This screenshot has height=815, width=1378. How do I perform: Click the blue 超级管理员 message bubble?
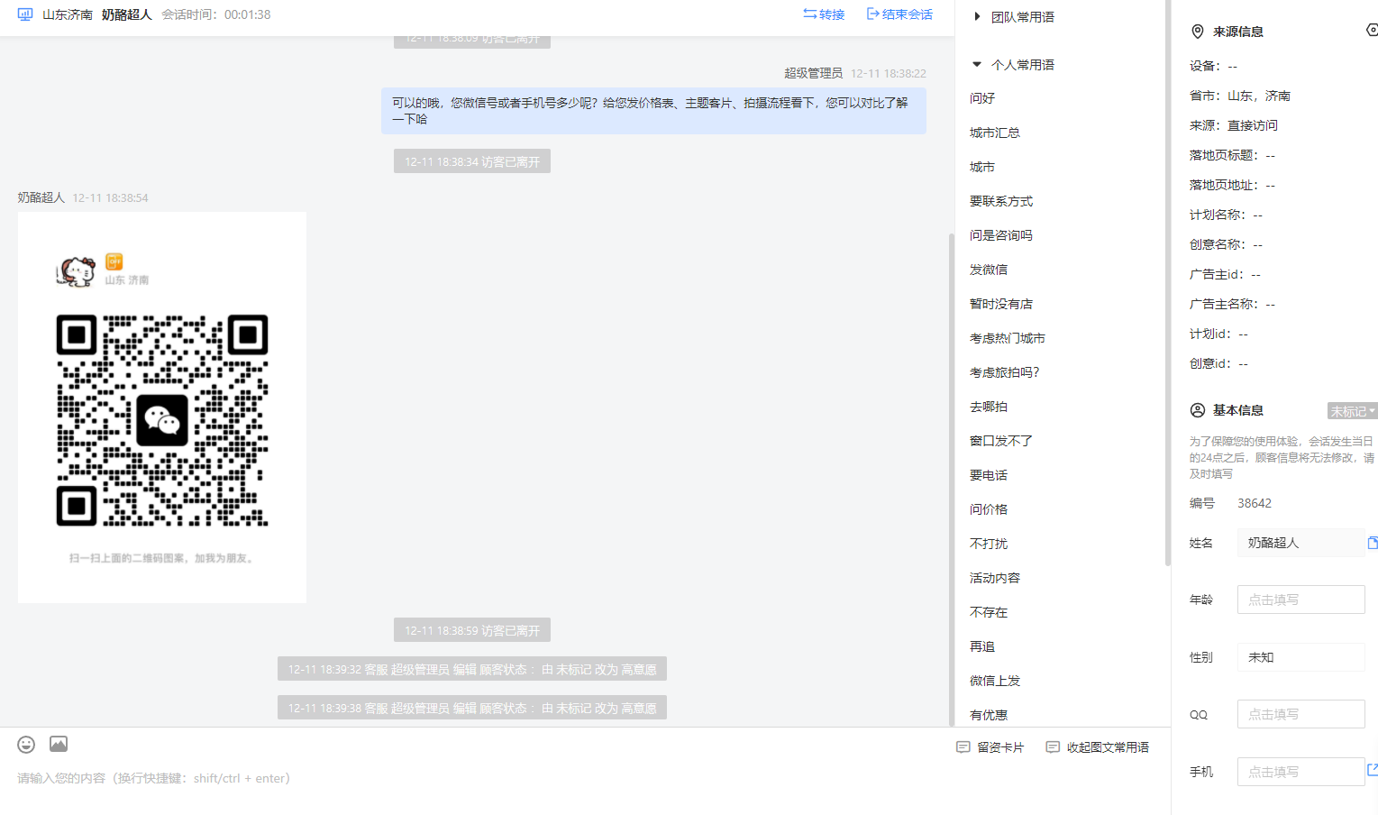tap(653, 111)
